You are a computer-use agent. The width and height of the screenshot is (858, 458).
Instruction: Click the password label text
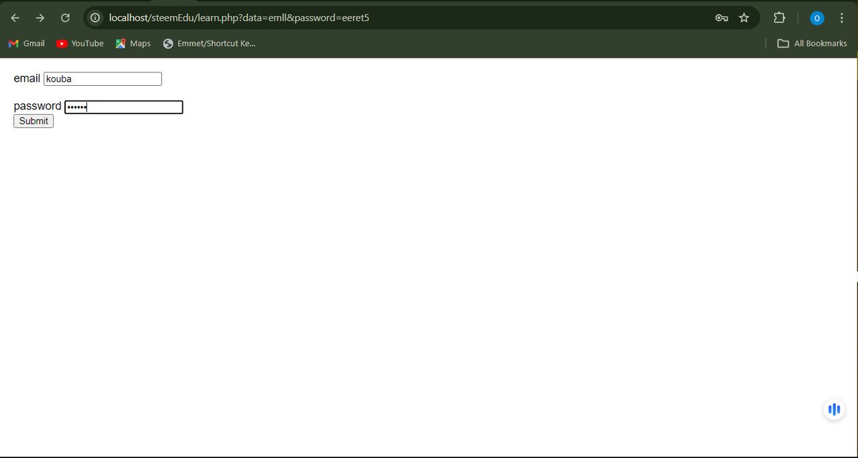tap(38, 107)
